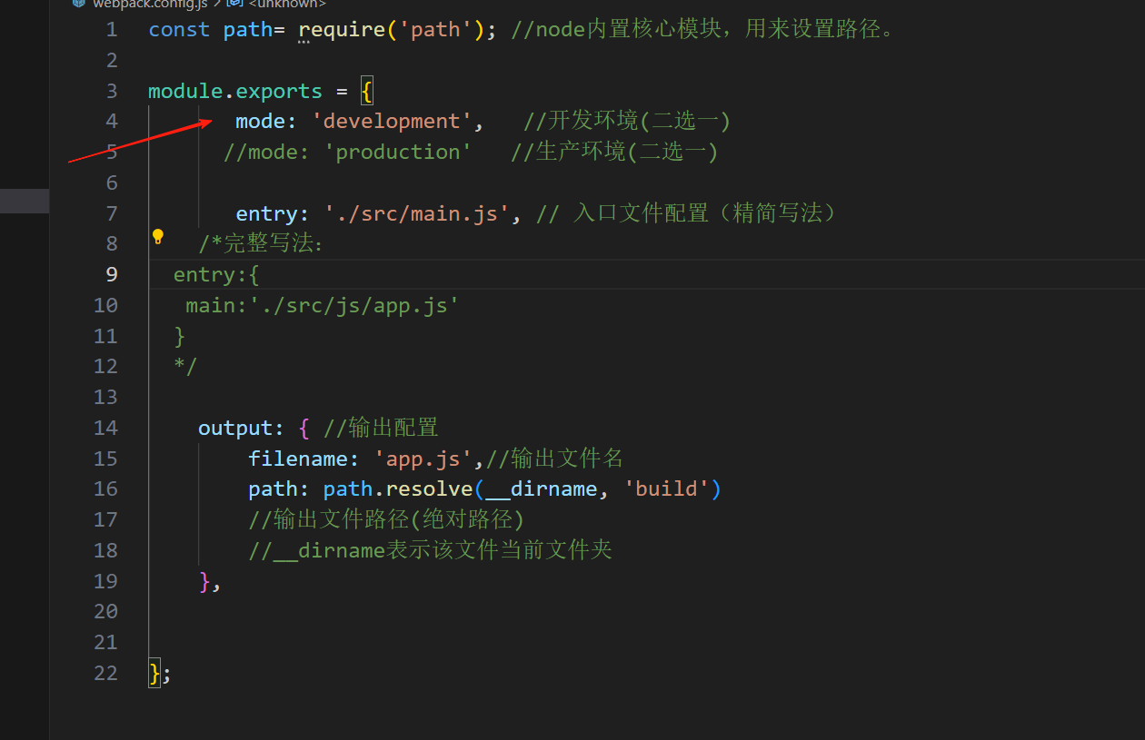Click the 'development' string value

tap(392, 121)
